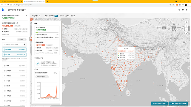Screen dimensions: 191x107
Task: Expand the アメリカ (米国) country row
Action: [x=14, y=66]
